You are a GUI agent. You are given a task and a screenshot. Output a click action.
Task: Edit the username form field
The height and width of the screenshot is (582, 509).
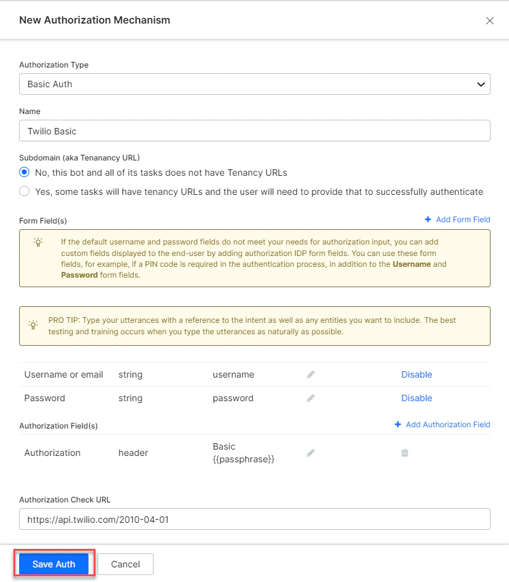[310, 374]
